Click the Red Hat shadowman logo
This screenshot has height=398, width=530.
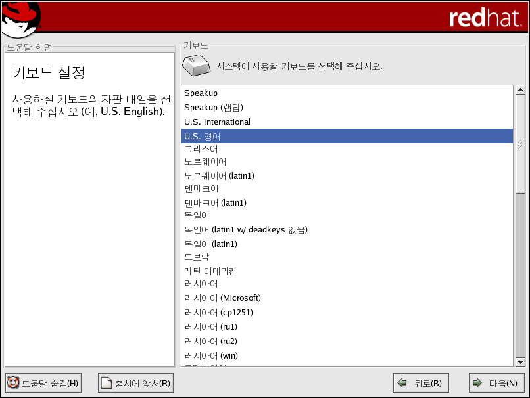20,18
